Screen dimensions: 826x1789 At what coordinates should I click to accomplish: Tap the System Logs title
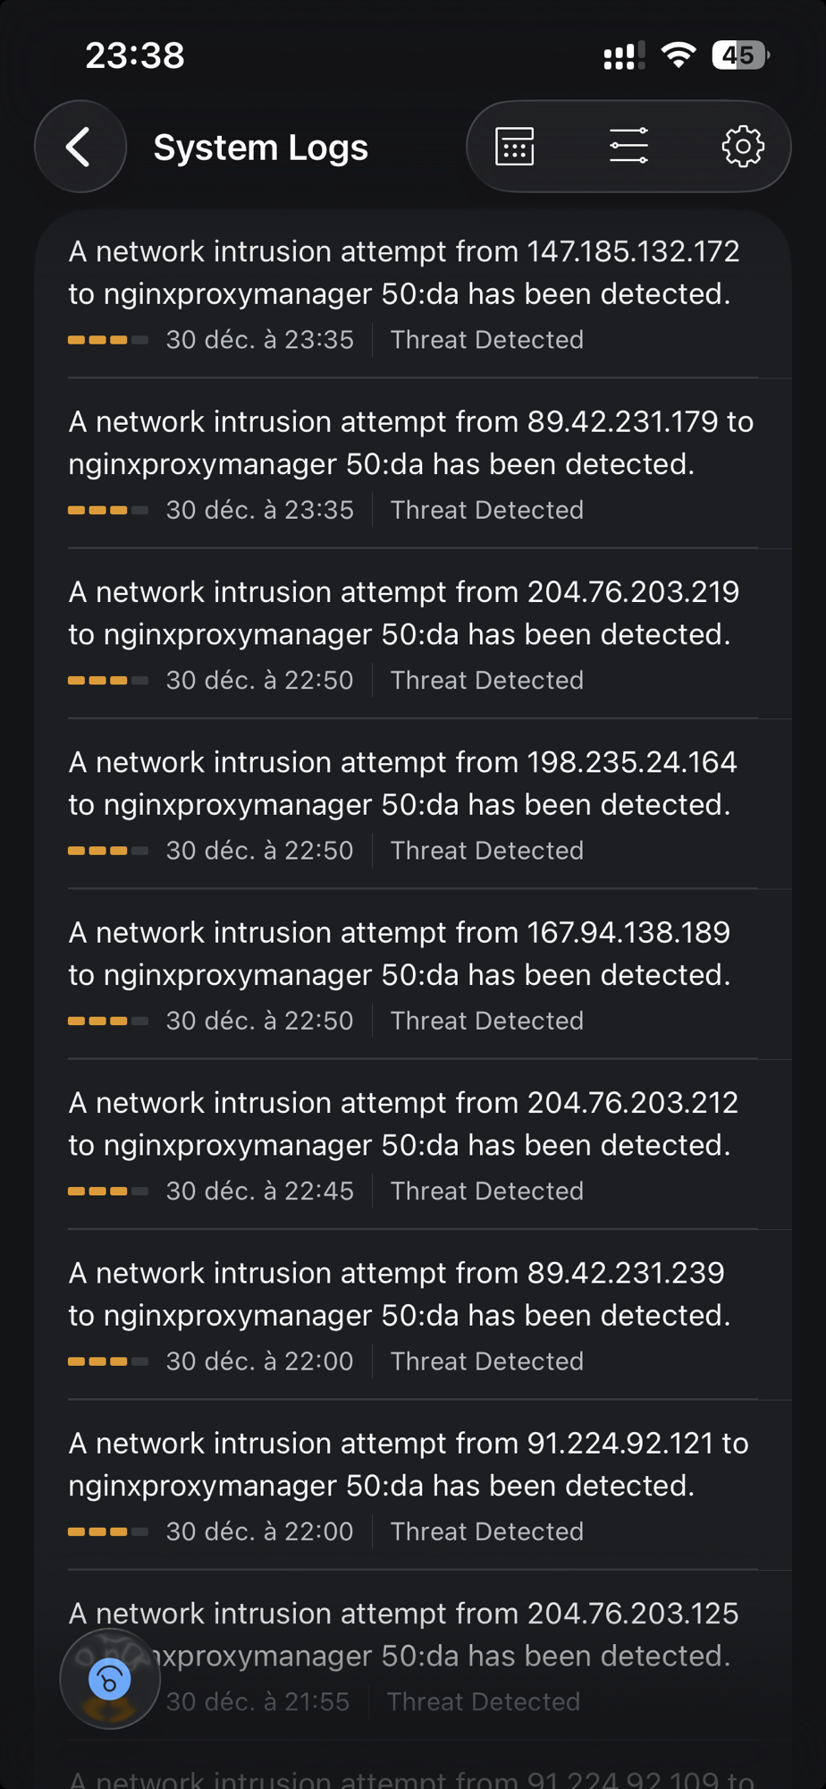pyautogui.click(x=260, y=148)
